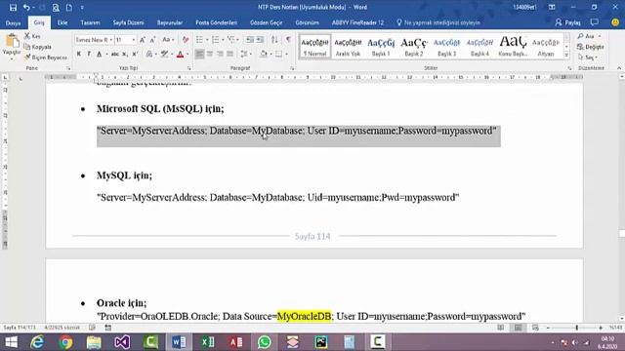Increase font size
The image size is (625, 351).
[x=143, y=40]
